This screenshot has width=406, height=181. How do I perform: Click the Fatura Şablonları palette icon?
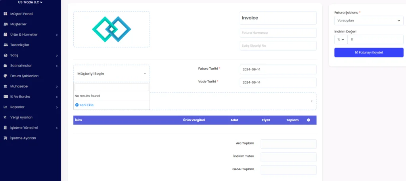(6, 76)
